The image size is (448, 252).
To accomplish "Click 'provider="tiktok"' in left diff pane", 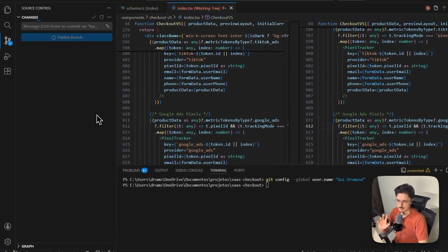I will [x=185, y=59].
